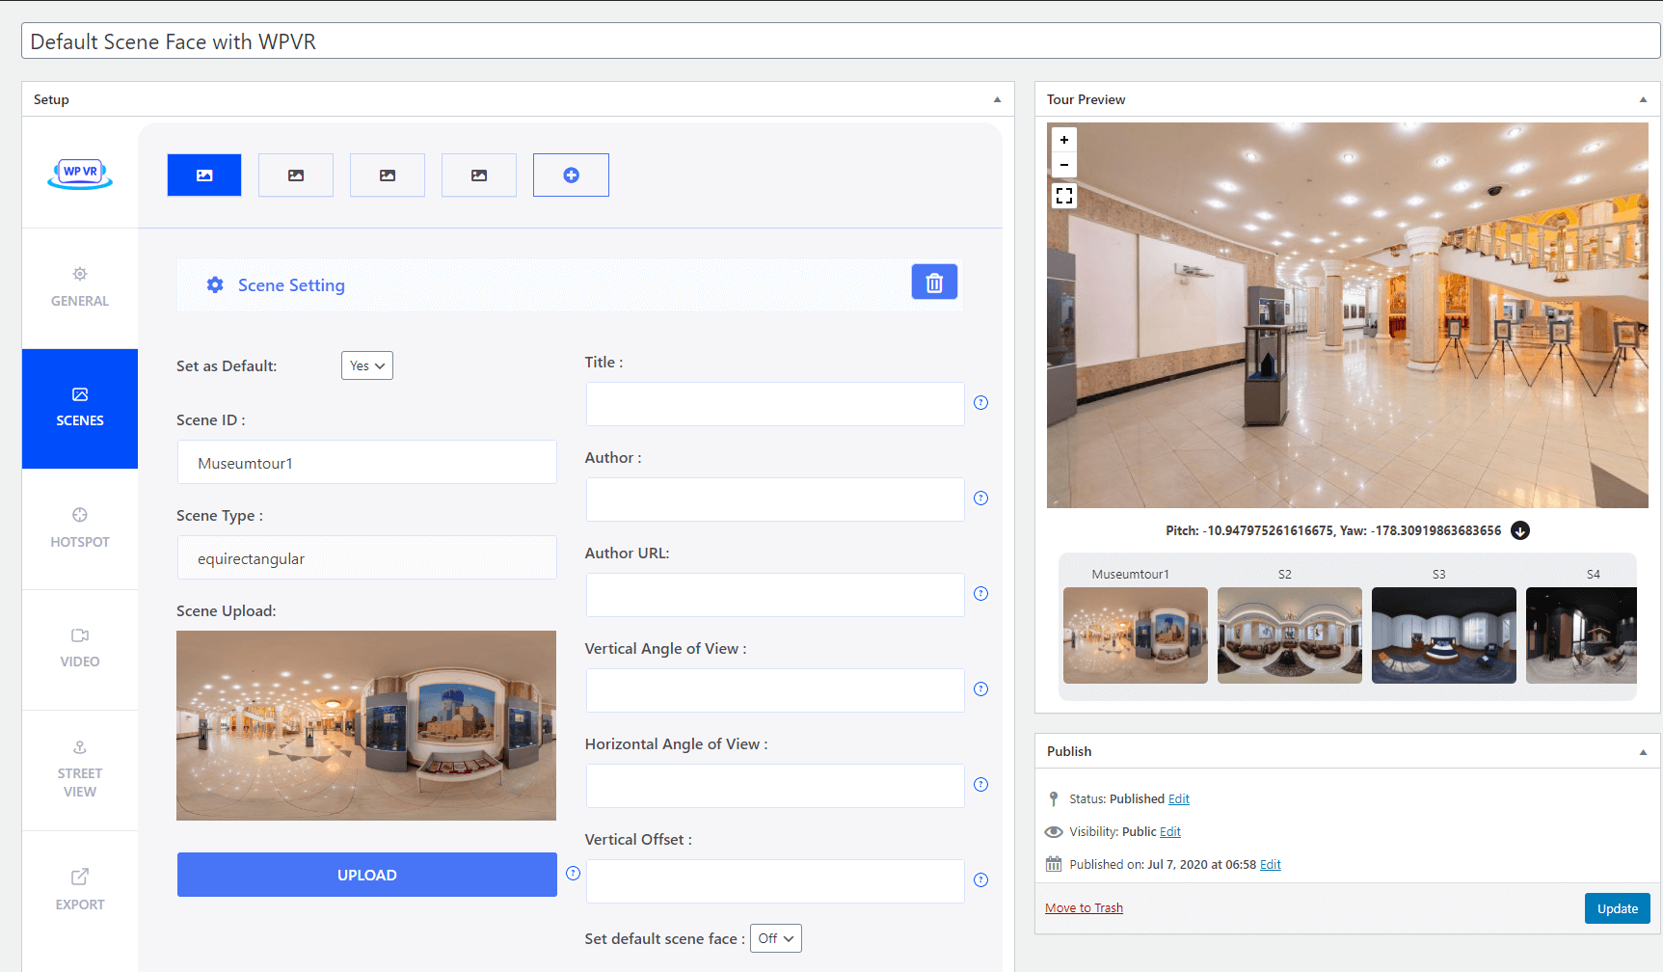Add a new scene with plus icon
The width and height of the screenshot is (1663, 972).
(x=571, y=175)
